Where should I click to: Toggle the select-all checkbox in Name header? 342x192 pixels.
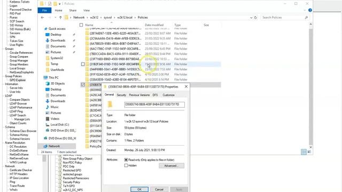click(81, 25)
